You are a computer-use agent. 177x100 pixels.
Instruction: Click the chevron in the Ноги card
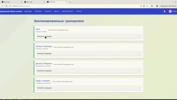[139, 36]
